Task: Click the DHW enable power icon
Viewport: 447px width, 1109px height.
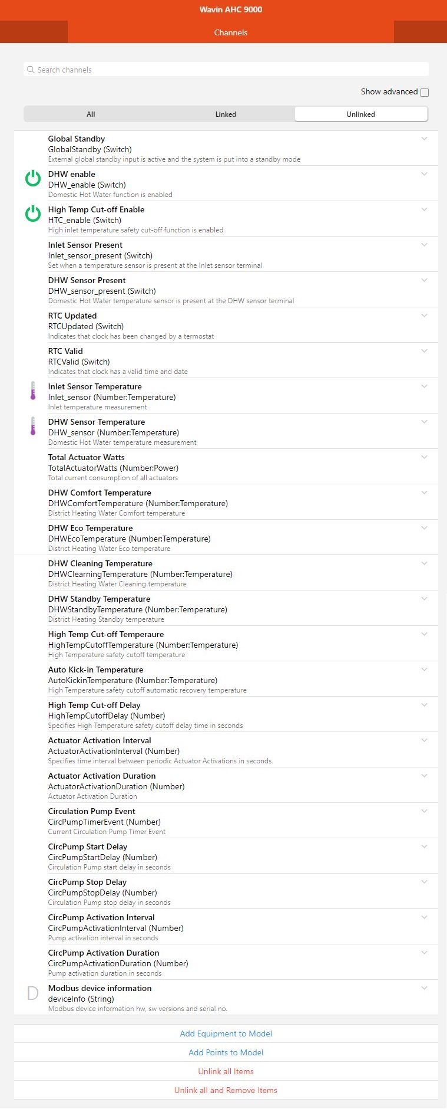Action: pos(33,178)
